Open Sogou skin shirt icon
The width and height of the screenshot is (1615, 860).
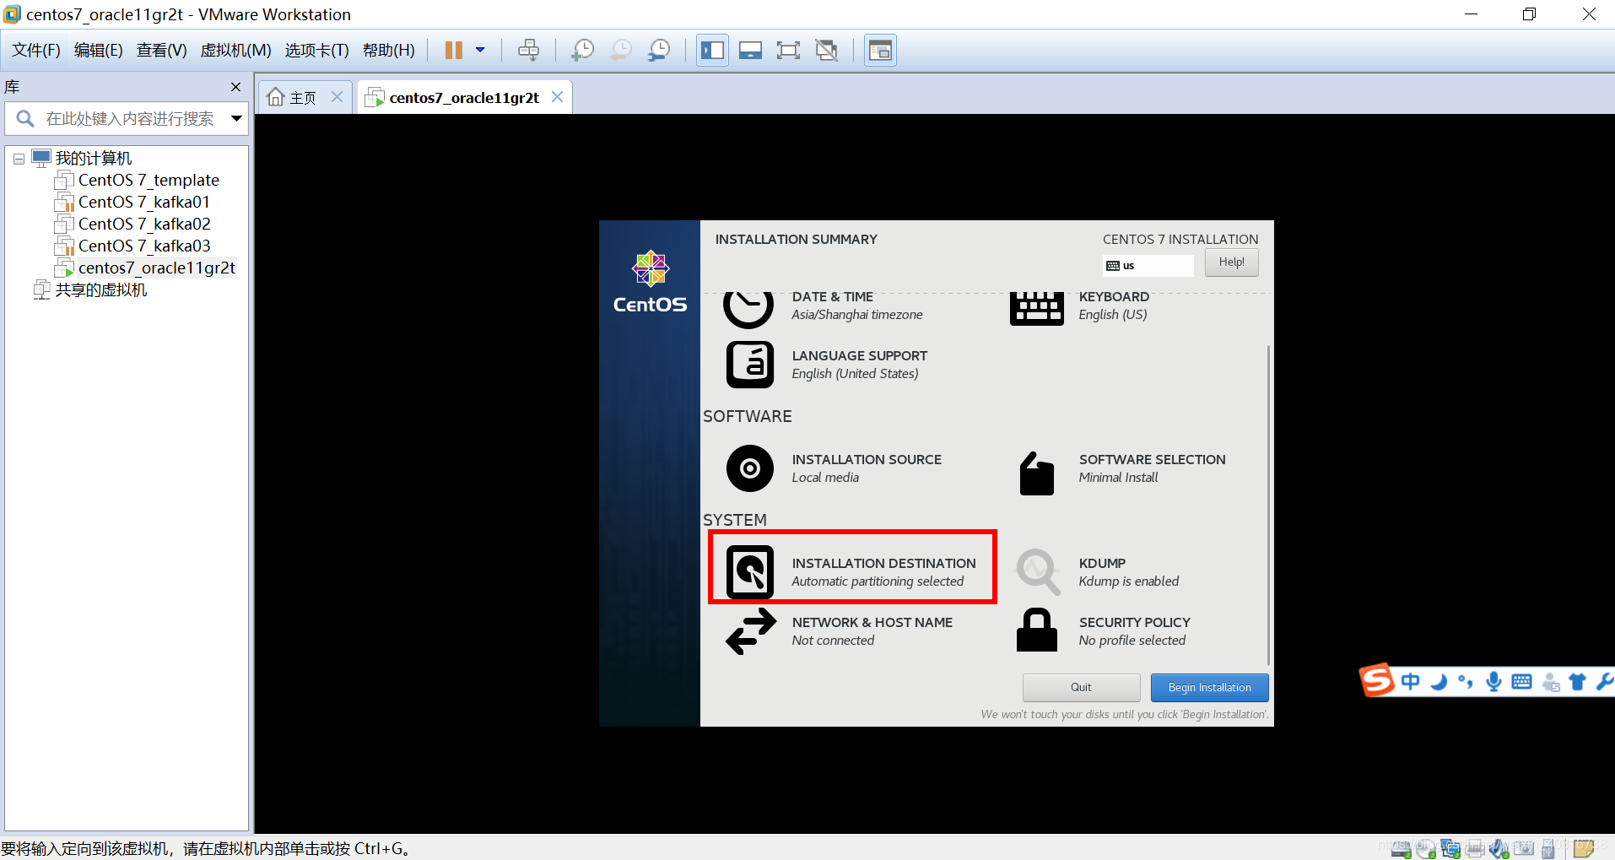point(1577,681)
